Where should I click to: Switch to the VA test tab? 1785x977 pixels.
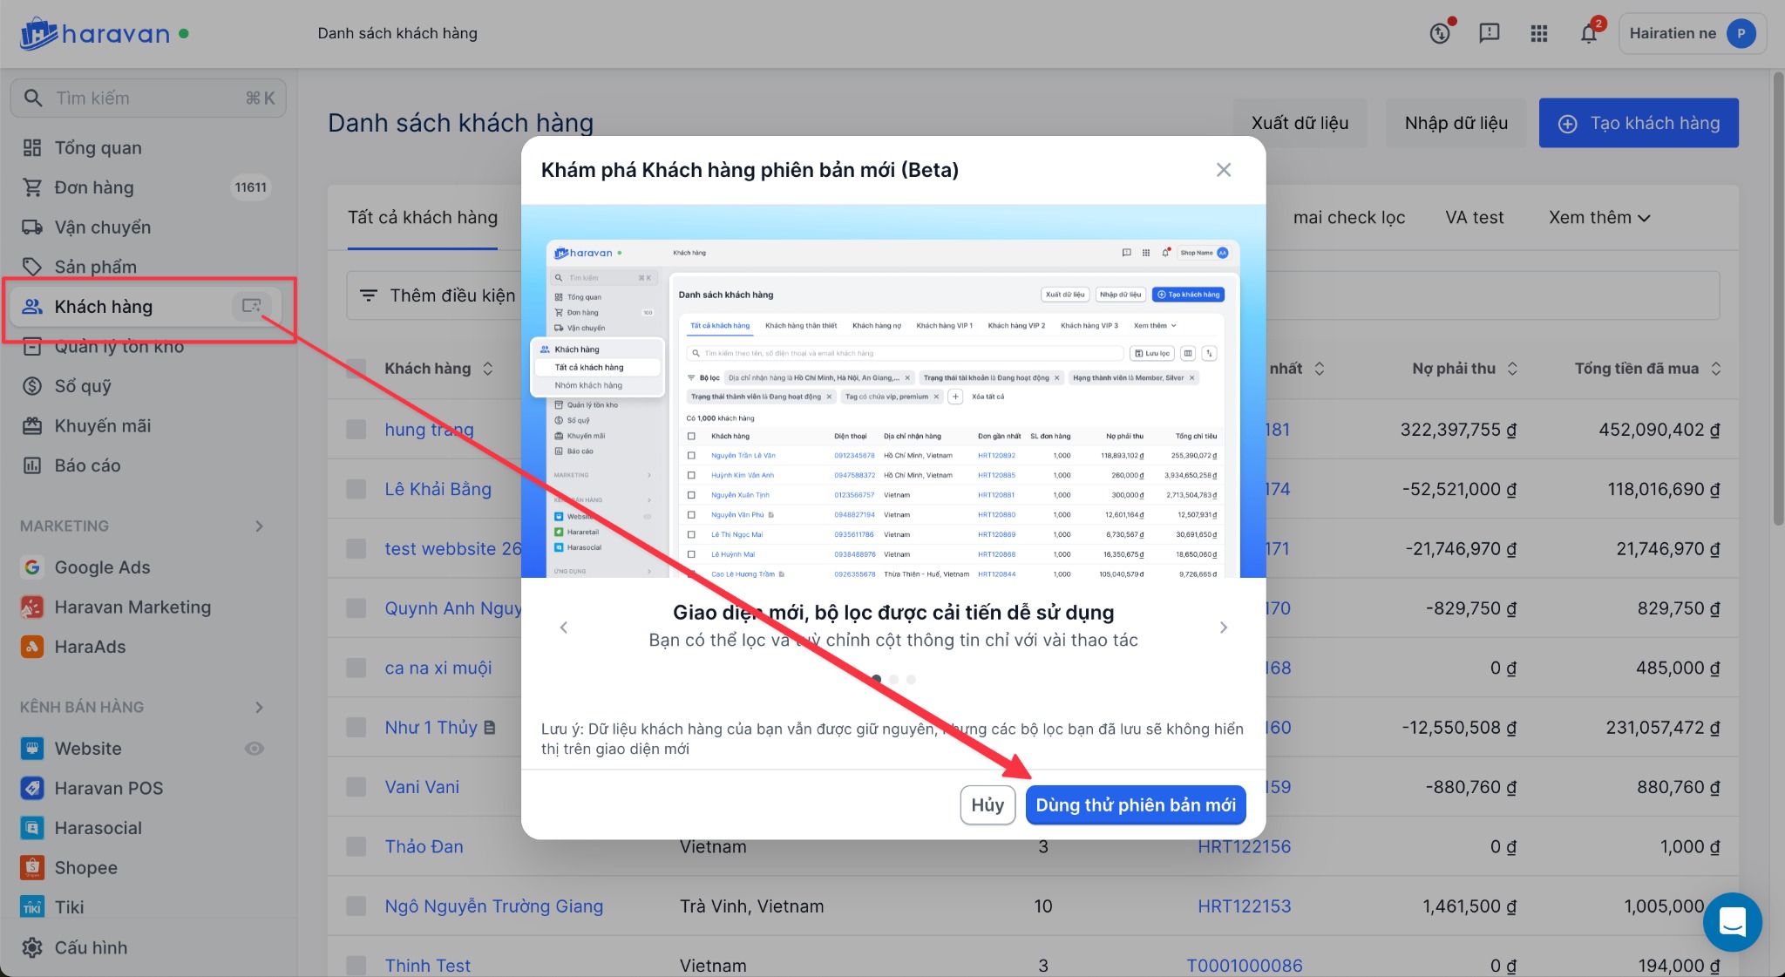click(x=1474, y=218)
